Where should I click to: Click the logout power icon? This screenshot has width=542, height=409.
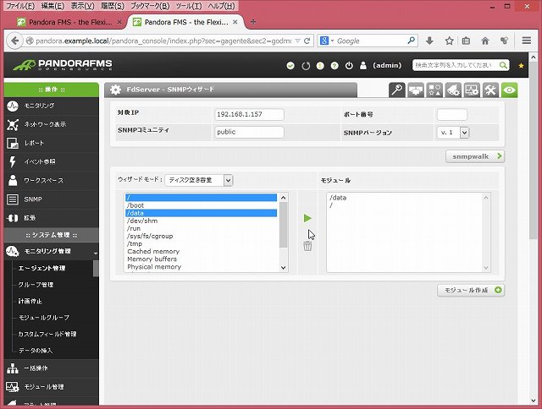pyautogui.click(x=349, y=66)
